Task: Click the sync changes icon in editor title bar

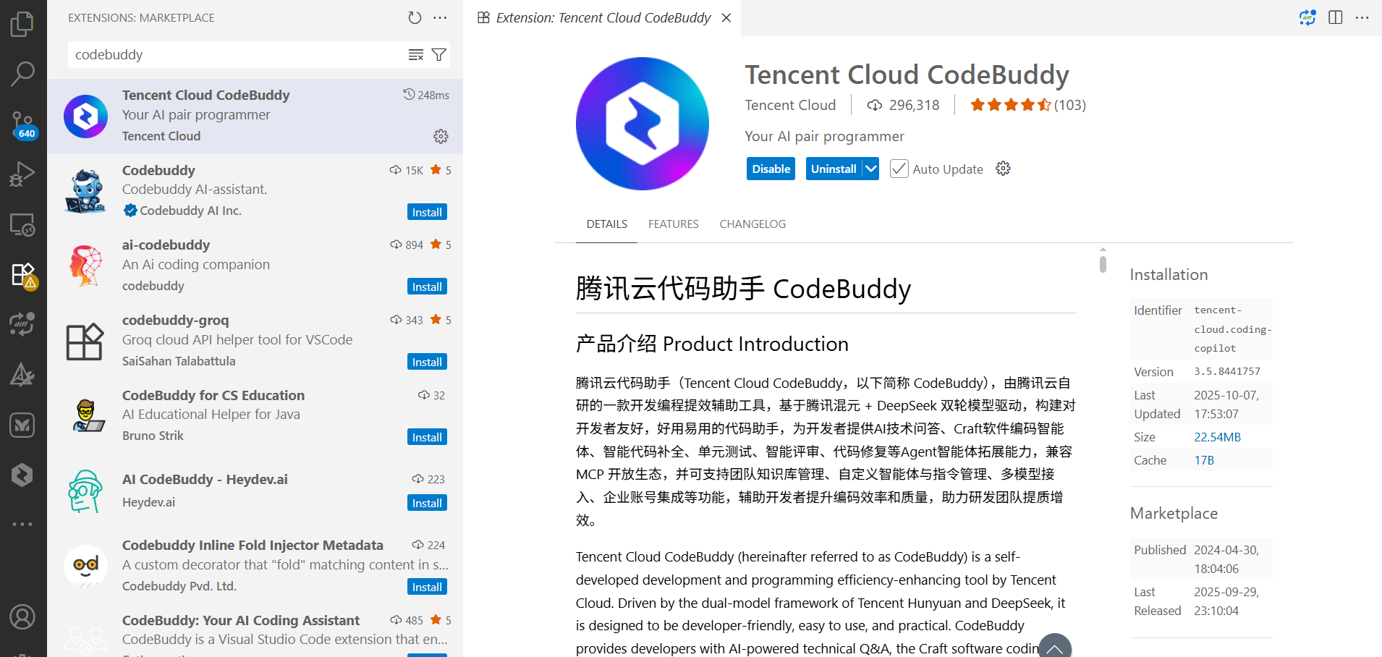Action: [x=1307, y=17]
